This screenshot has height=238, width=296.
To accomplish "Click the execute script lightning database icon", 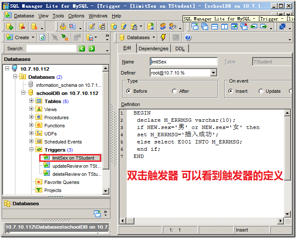I will coord(124,26).
